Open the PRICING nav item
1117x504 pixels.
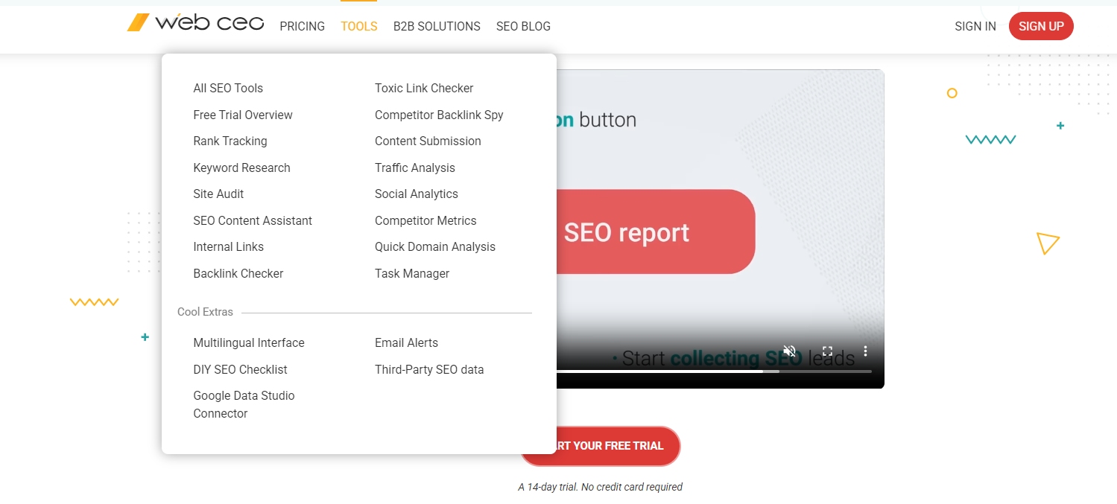(x=303, y=27)
